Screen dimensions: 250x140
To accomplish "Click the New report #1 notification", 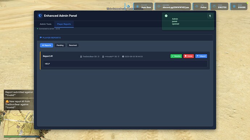I will [x=19, y=104].
